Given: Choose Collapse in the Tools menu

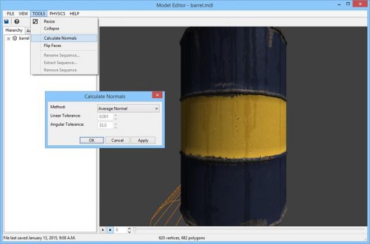Looking at the screenshot, I should [51, 28].
